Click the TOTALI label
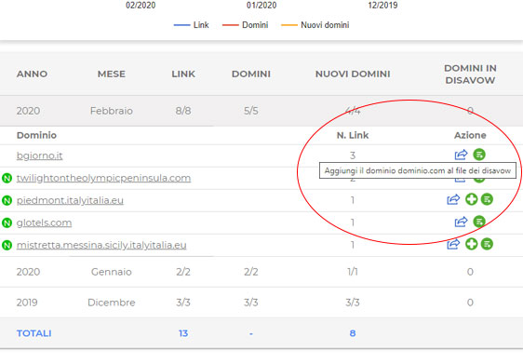This screenshot has height=364, width=523. 34,333
